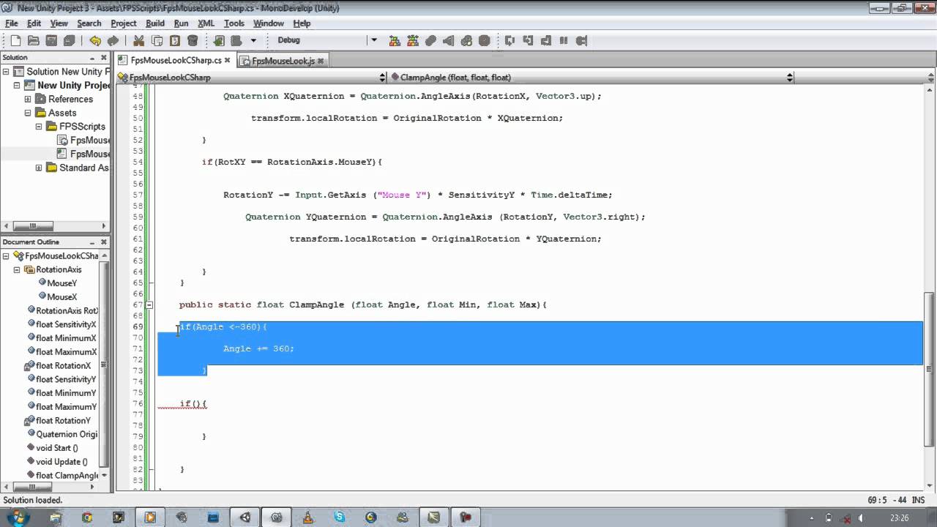Undo the last edit with toolbar arrow

[95, 41]
